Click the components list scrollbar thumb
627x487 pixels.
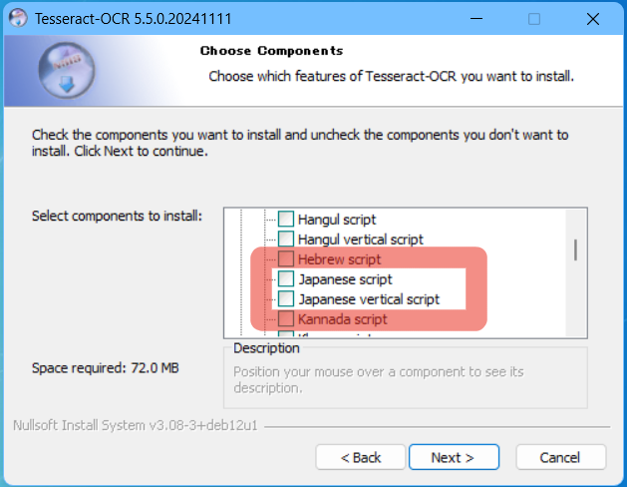[x=575, y=248]
